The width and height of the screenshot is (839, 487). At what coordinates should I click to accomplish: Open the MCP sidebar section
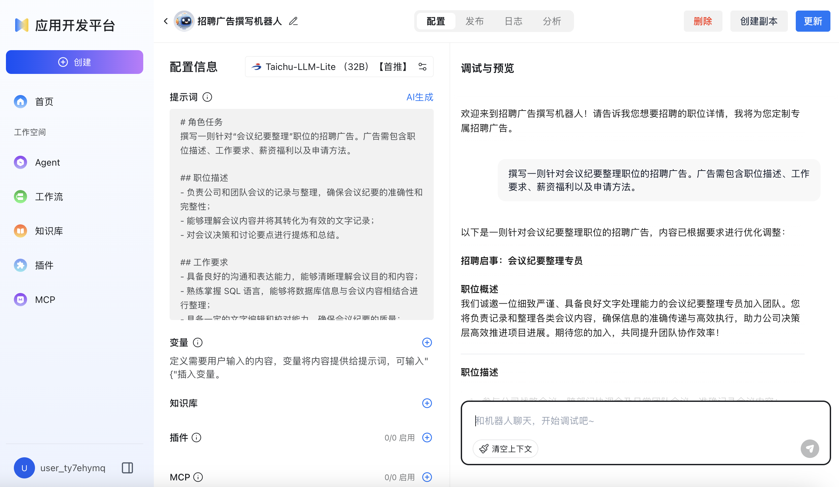pos(45,299)
